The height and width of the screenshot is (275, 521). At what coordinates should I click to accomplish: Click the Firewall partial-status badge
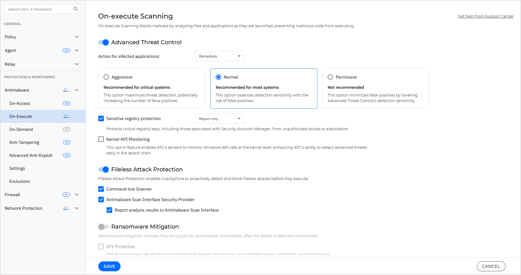66,195
